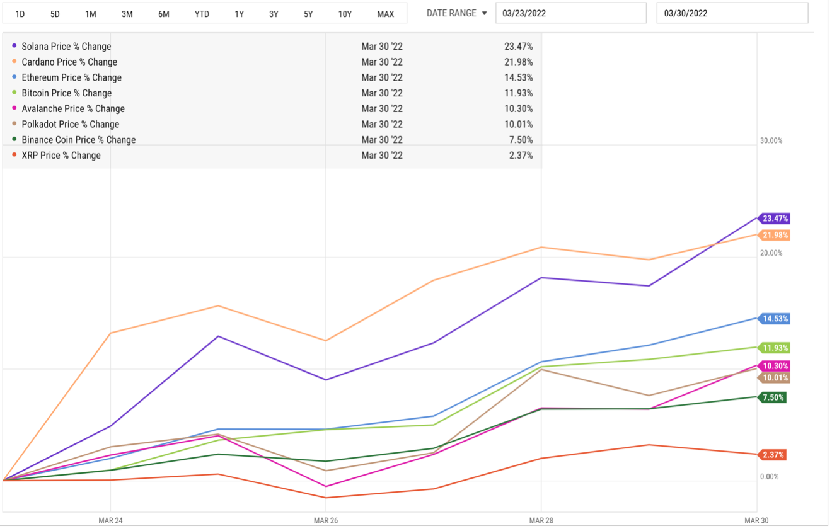Toggle XRP Price % Change legend entry
832x531 pixels.
pos(61,156)
